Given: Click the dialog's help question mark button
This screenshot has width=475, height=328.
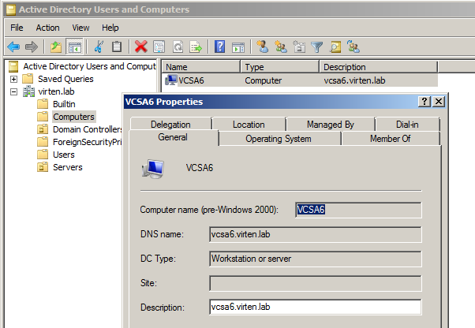Looking at the screenshot, I should tap(425, 102).
